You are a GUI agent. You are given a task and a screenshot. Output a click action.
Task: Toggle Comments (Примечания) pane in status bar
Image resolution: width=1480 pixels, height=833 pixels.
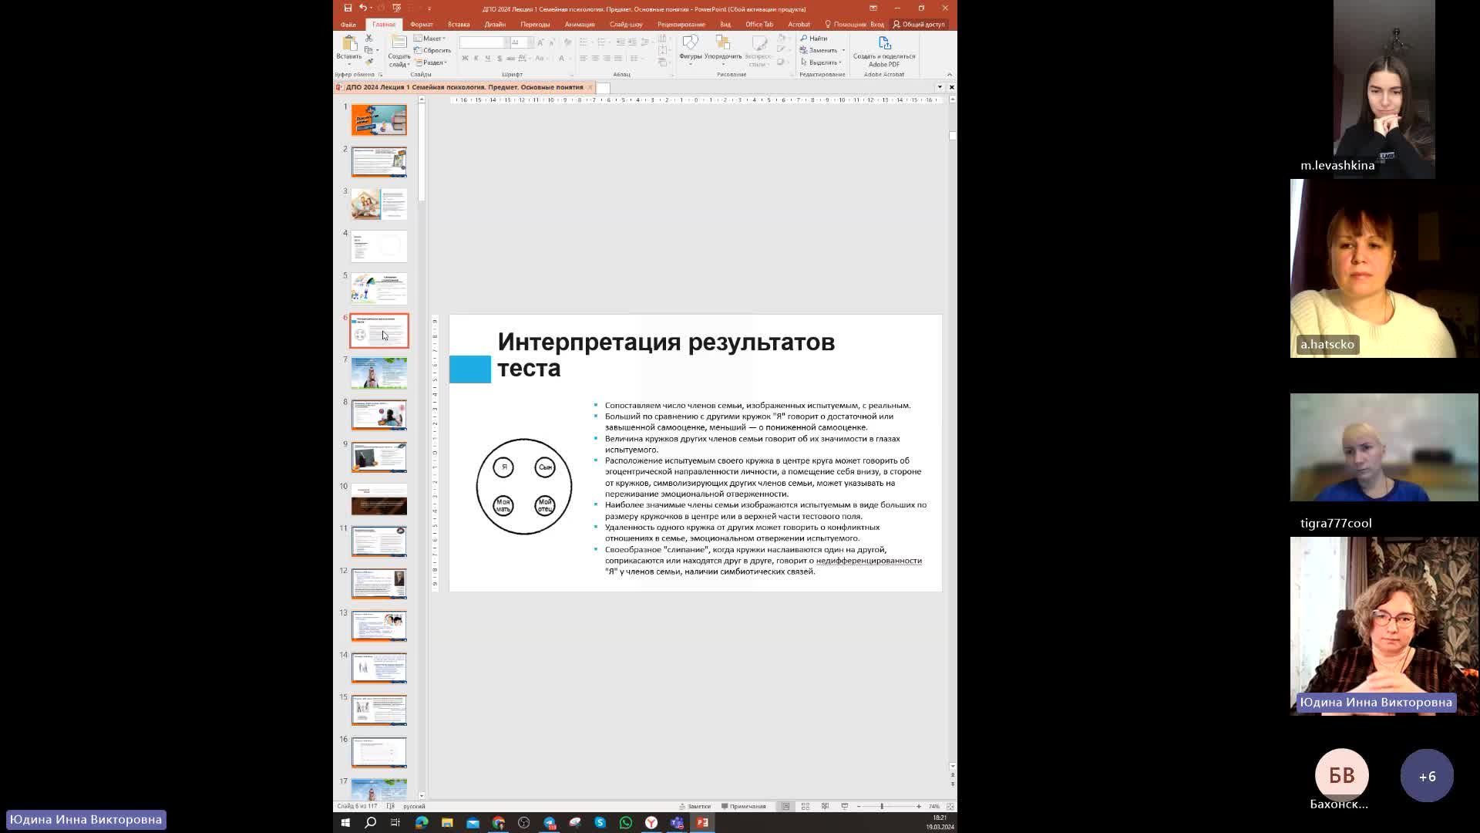(x=744, y=806)
